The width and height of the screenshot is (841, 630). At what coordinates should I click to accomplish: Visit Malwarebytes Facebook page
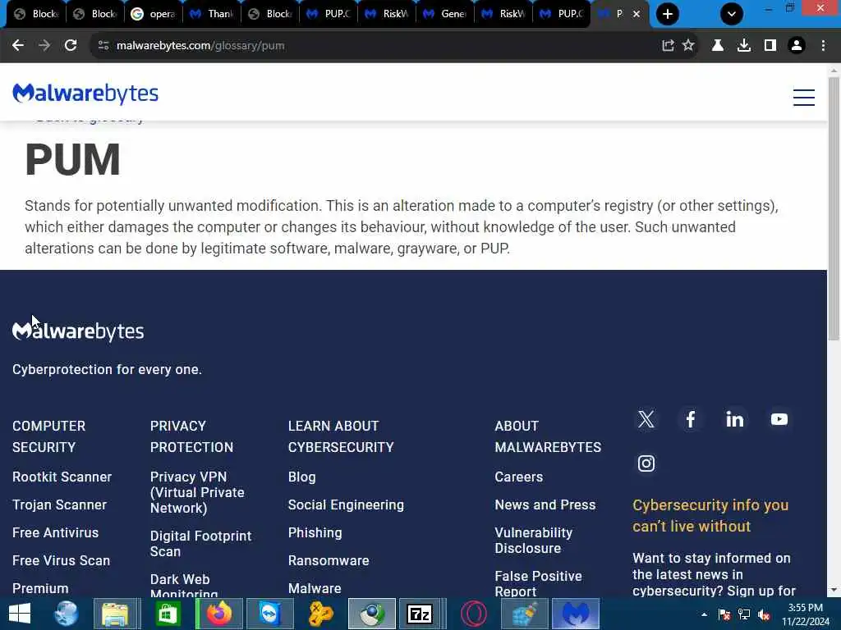[x=690, y=419]
